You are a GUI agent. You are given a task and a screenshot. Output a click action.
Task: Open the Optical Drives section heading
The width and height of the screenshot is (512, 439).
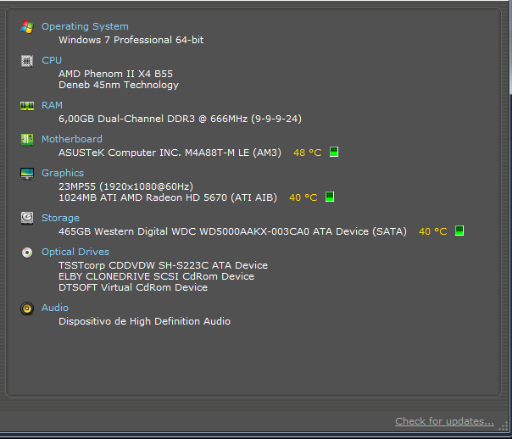(75, 252)
